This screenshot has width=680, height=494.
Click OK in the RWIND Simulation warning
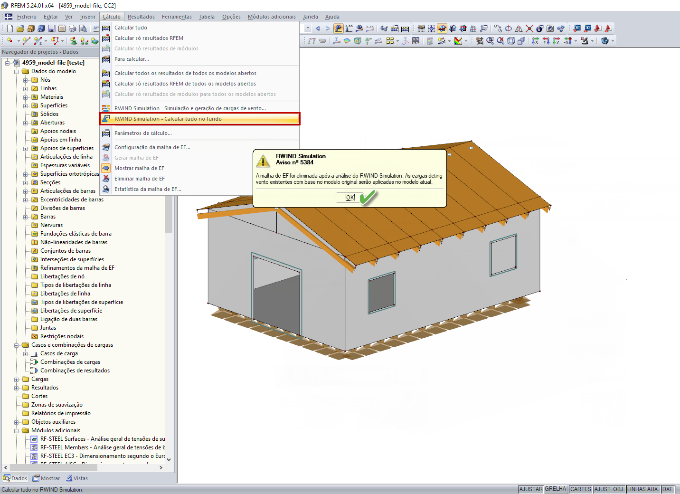click(350, 198)
